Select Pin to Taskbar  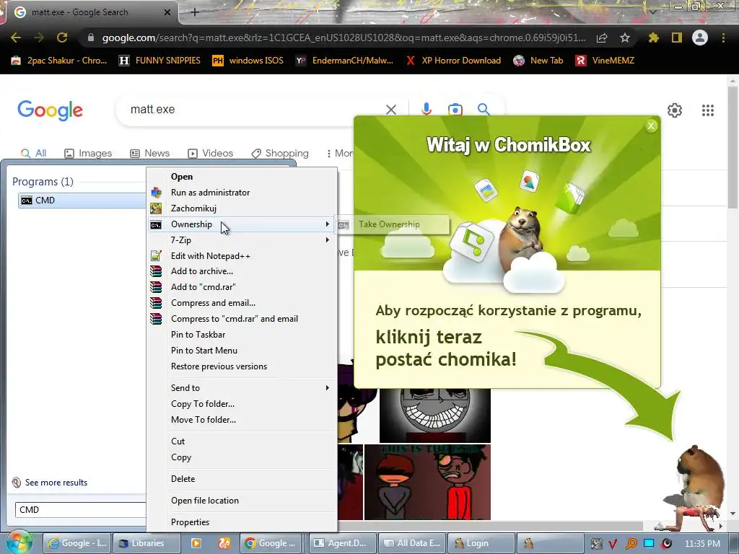[242, 335]
